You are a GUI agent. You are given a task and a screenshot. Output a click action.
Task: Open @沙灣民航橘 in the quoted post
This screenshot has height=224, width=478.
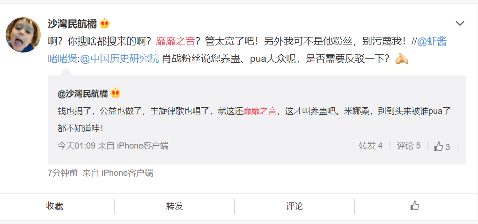click(82, 93)
